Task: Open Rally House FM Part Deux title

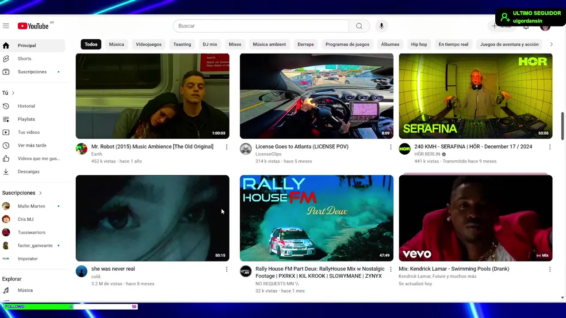Action: tap(320, 273)
